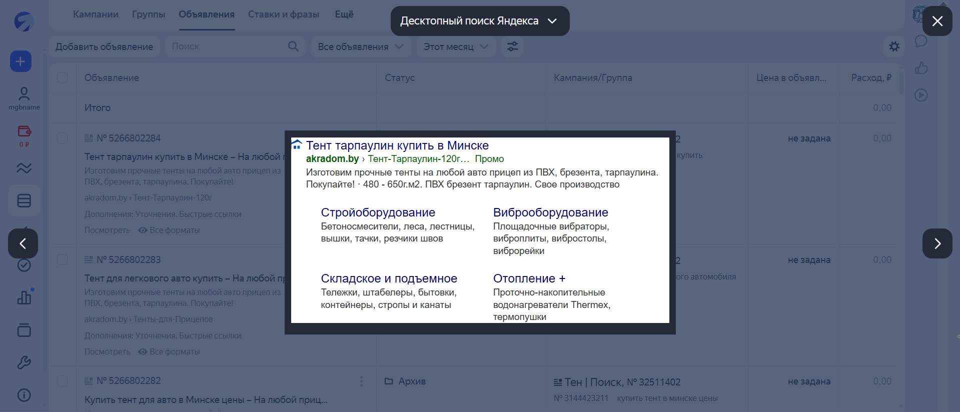Click the thumbs up feedback icon

(921, 68)
